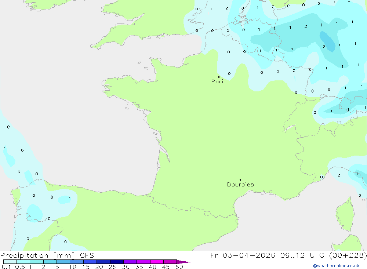Click the legend label '0.5'
Viewport: 367px width, 269px height.
[x=20, y=267]
